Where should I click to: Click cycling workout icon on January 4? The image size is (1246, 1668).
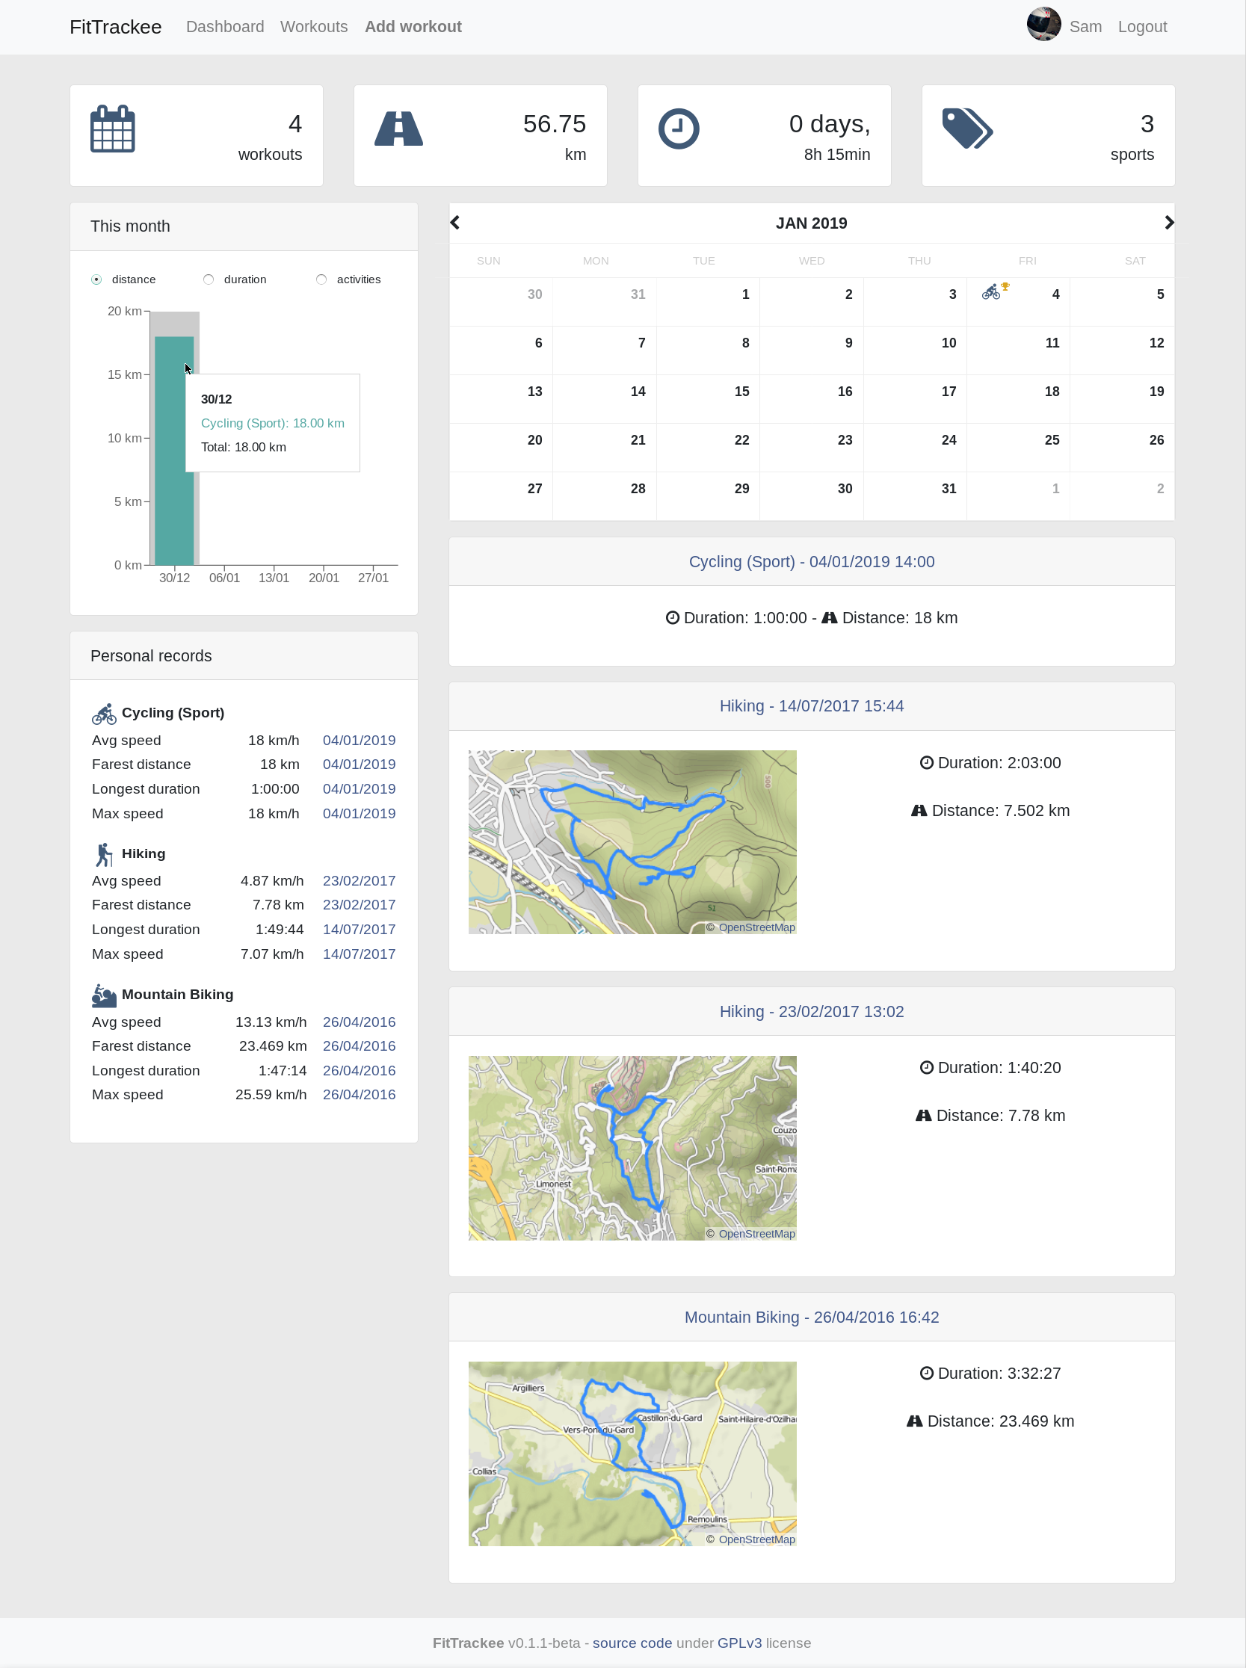coord(990,291)
